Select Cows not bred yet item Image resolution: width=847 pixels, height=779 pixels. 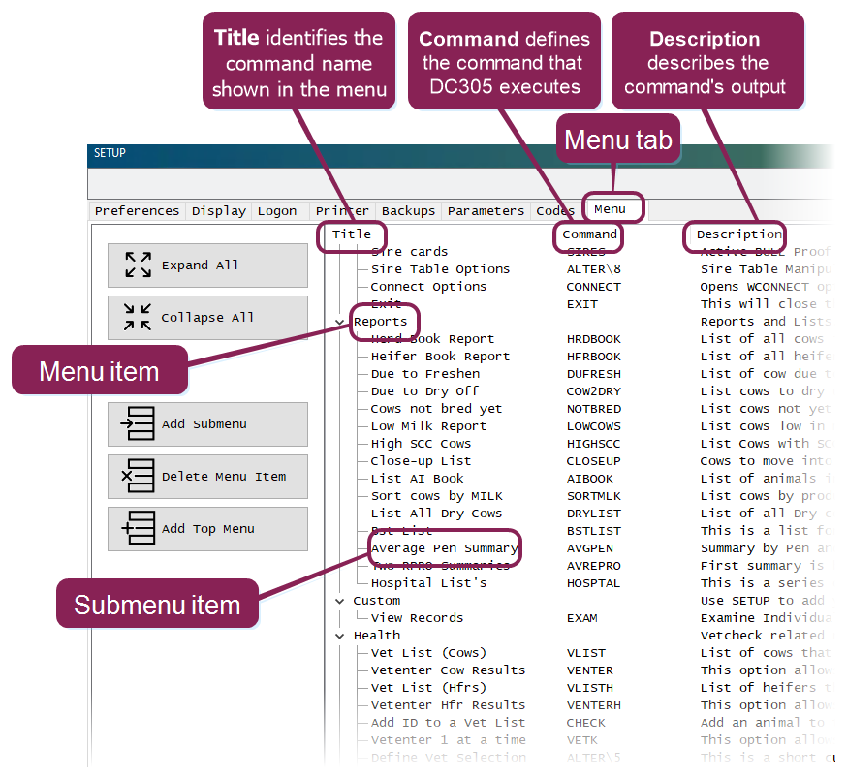tap(436, 409)
